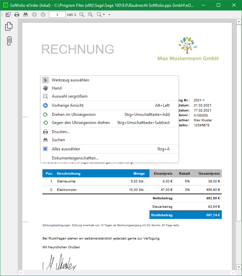This screenshot has height=276, width=242.
Task: Choose the Hand tool menu entry
Action: 57,88
